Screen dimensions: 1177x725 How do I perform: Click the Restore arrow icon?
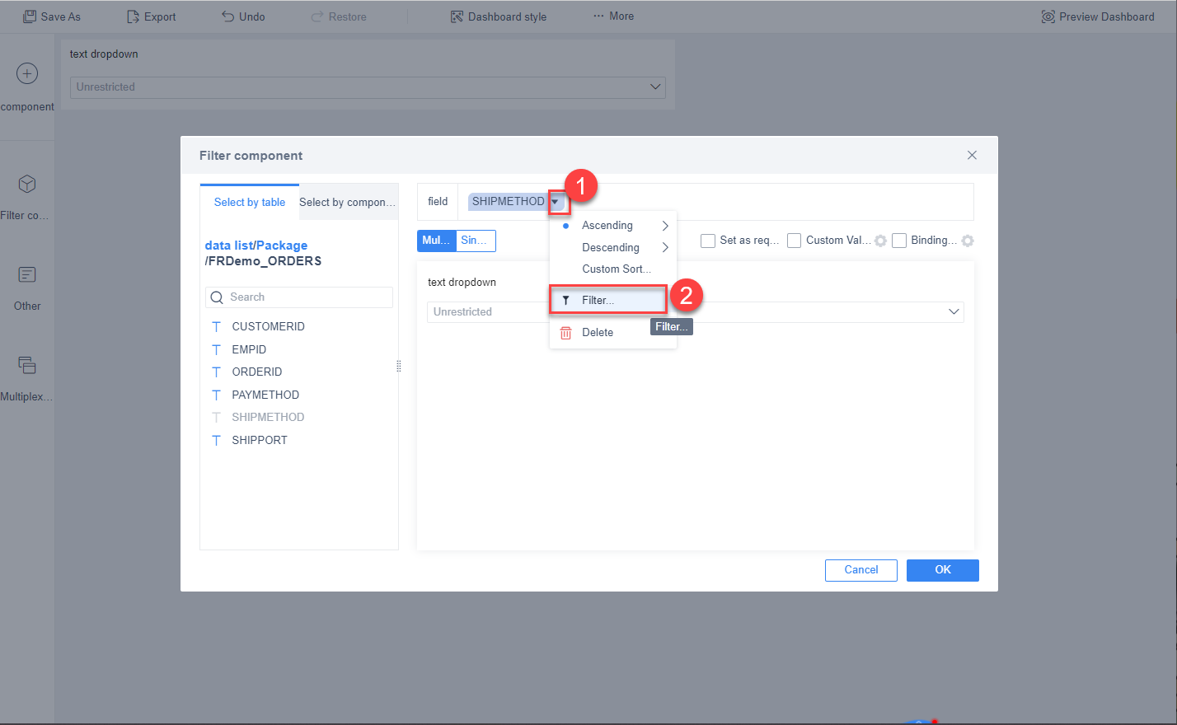(317, 16)
